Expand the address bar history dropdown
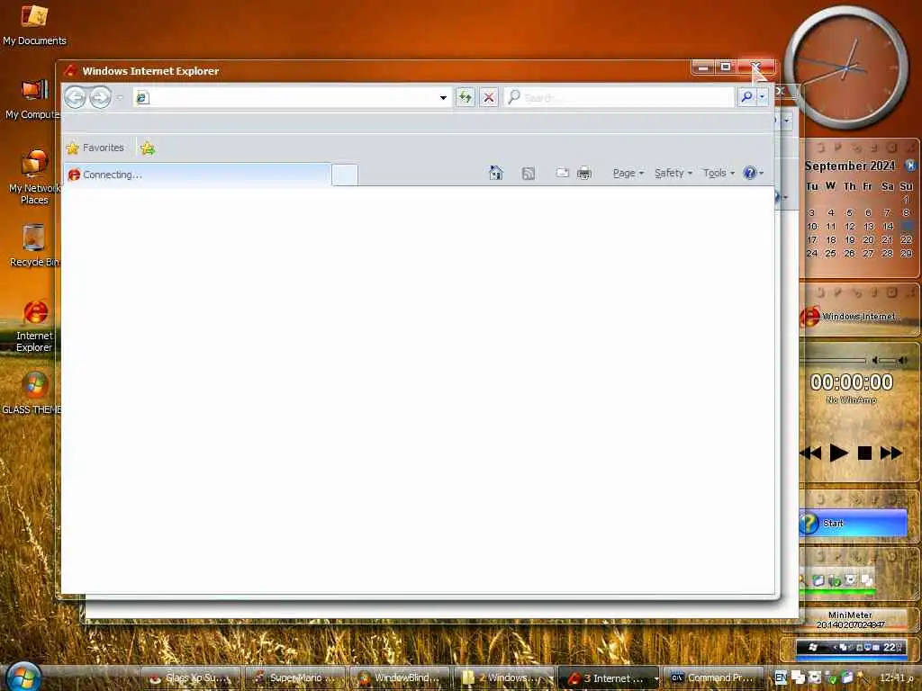 [443, 98]
